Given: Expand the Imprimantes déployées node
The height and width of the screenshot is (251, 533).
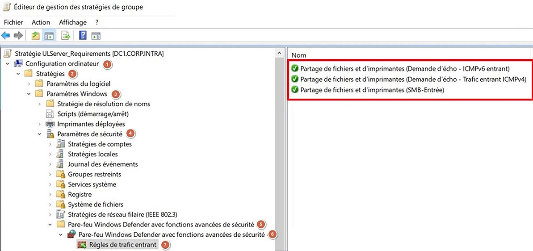Looking at the screenshot, I should pos(40,124).
